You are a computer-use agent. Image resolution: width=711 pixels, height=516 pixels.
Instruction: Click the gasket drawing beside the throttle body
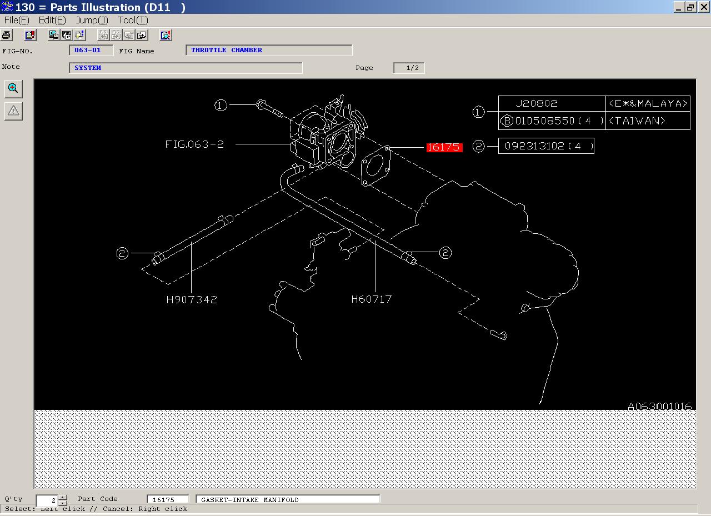click(376, 166)
